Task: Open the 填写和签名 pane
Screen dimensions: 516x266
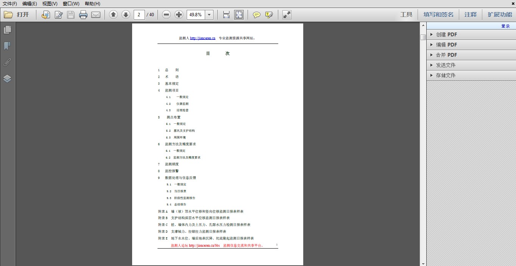Action: (x=438, y=15)
